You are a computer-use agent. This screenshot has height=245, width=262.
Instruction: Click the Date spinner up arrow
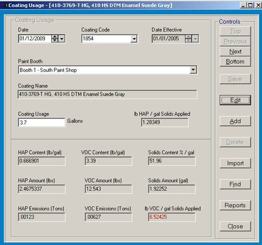(x=55, y=37)
